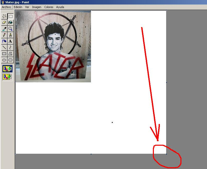Viewport: 207px width, 169px height.
Task: Select the Text tool (A)
Action: click(x=11, y=41)
